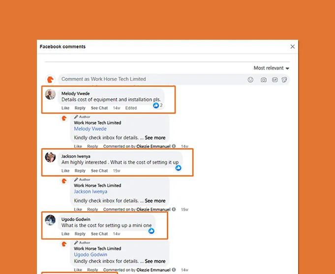The image size is (335, 274).
Task: Click Work Horse Tech horse logo beside comment box
Action: pyautogui.click(x=50, y=80)
